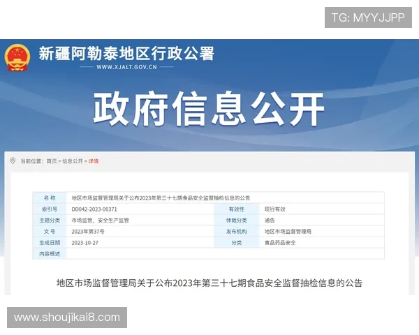419x335 pixels.
Task: Click the 分类 label cell
Action: [237, 243]
